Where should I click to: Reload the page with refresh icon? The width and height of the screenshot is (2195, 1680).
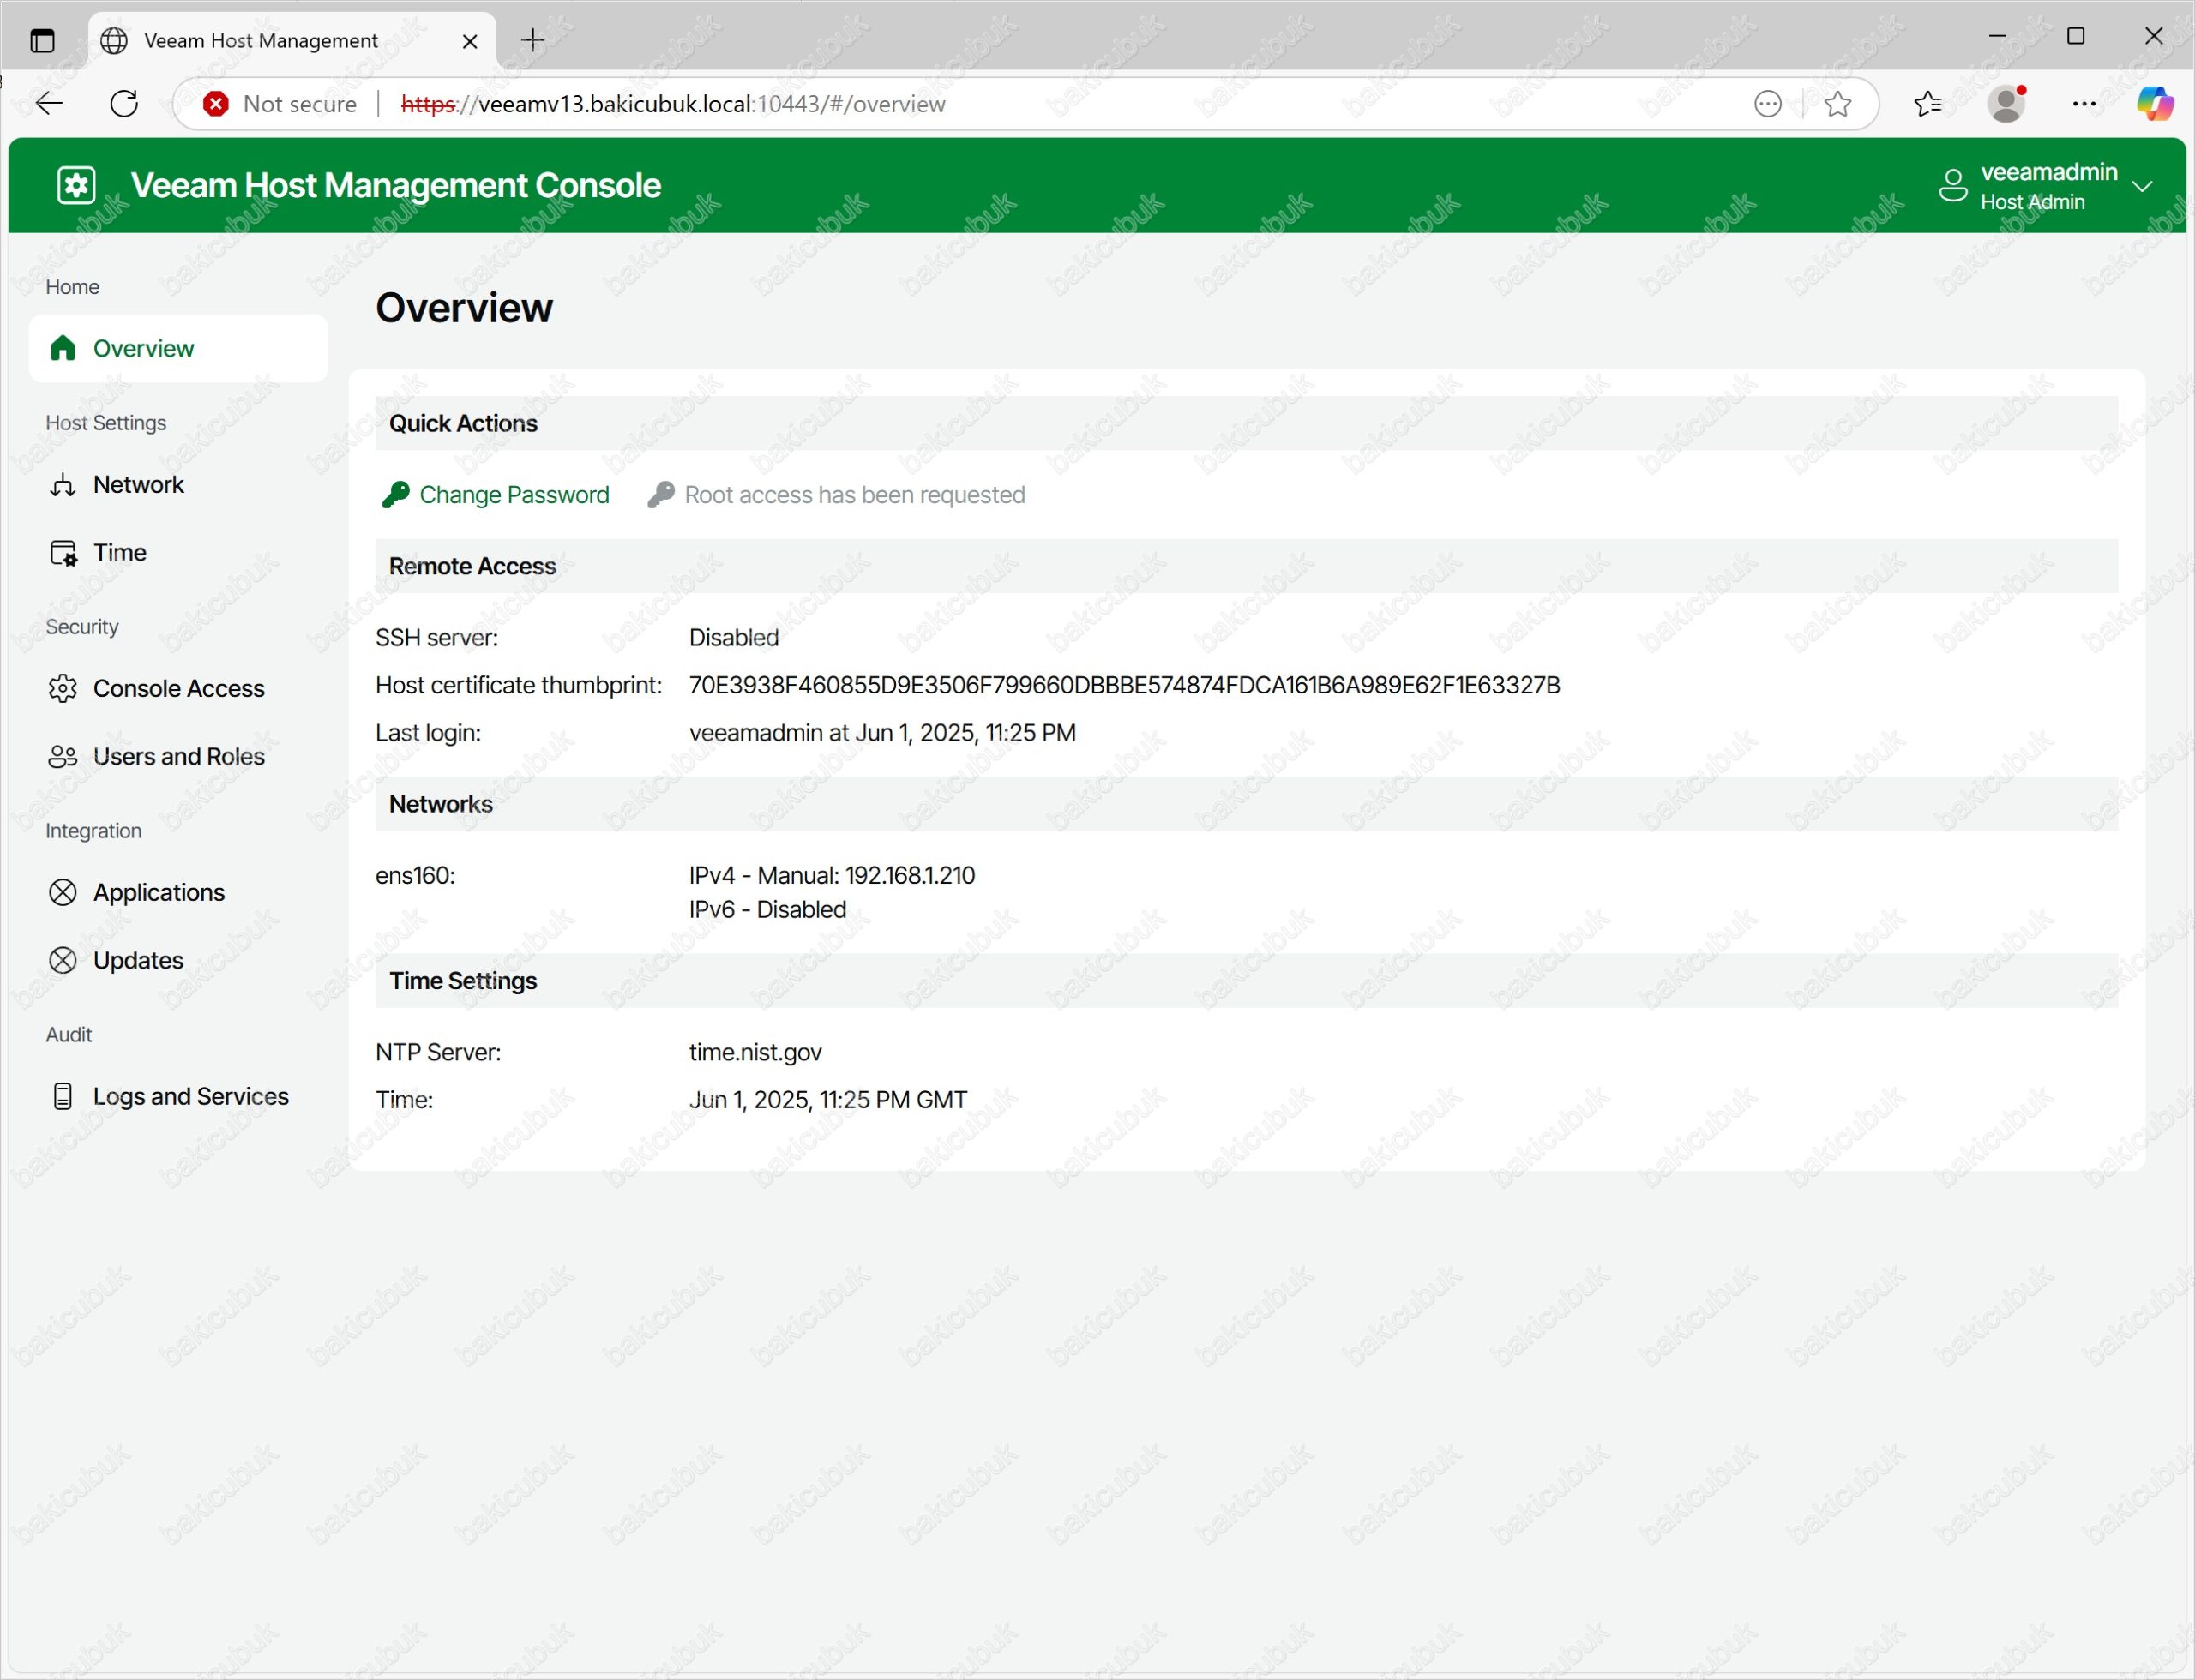point(124,103)
